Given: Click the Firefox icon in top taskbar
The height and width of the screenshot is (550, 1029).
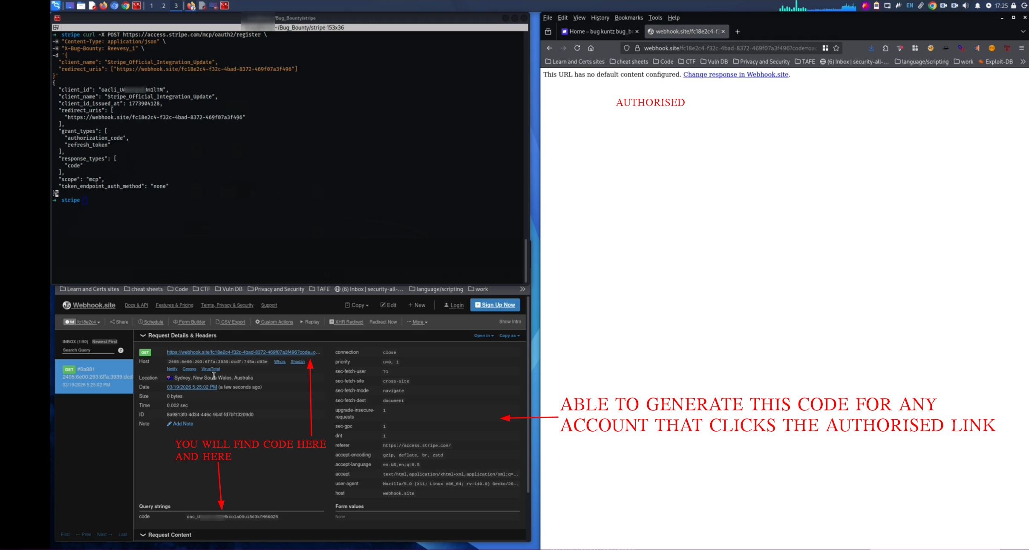Looking at the screenshot, I should click(x=103, y=6).
